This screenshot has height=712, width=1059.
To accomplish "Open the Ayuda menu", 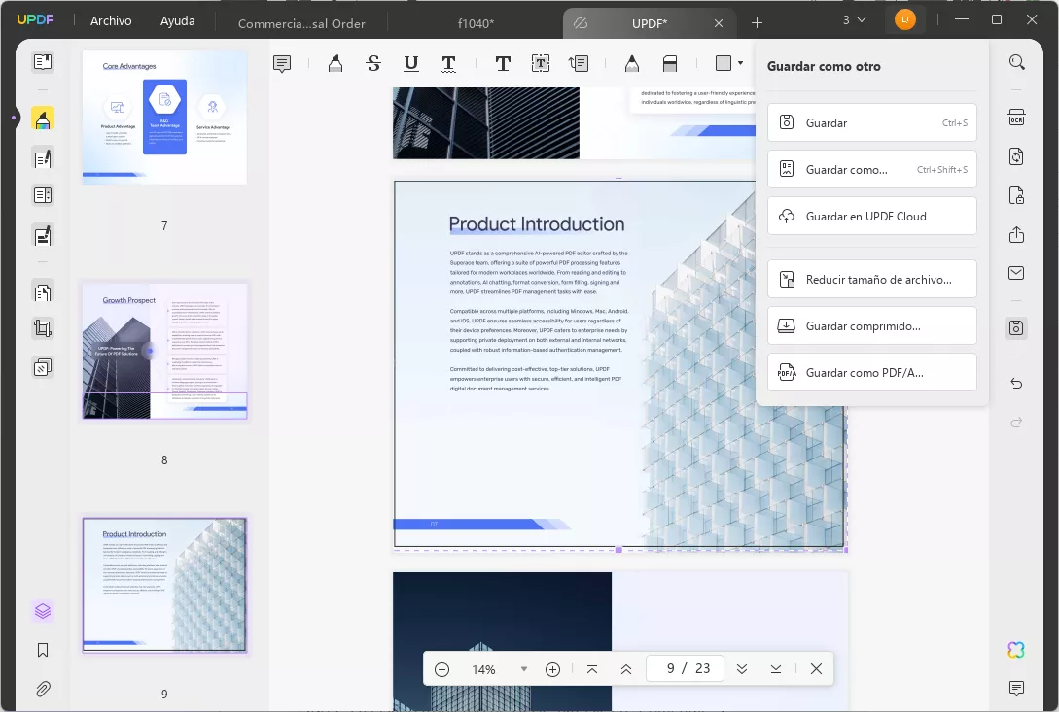I will (x=178, y=21).
